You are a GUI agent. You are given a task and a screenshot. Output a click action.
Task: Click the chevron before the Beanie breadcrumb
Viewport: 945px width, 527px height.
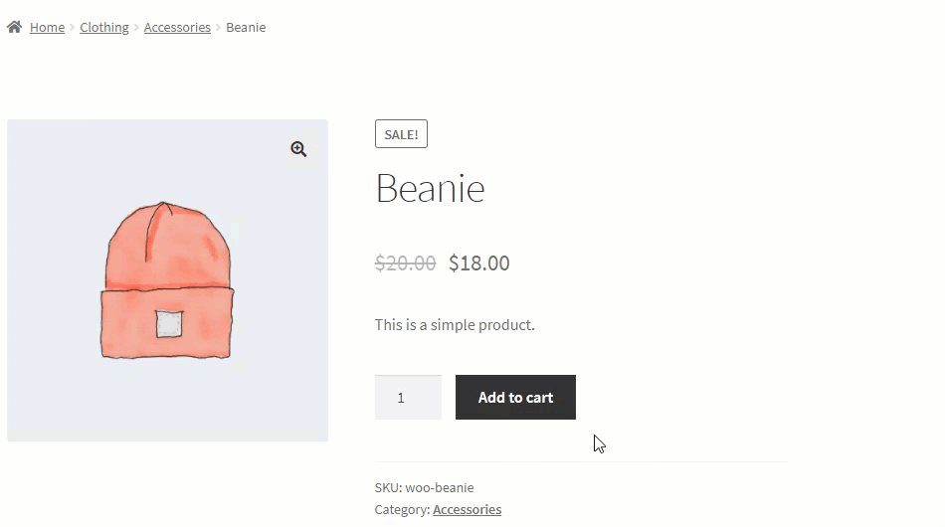coord(218,27)
